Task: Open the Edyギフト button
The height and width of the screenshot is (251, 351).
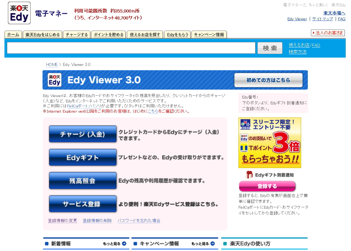Action: (x=83, y=158)
